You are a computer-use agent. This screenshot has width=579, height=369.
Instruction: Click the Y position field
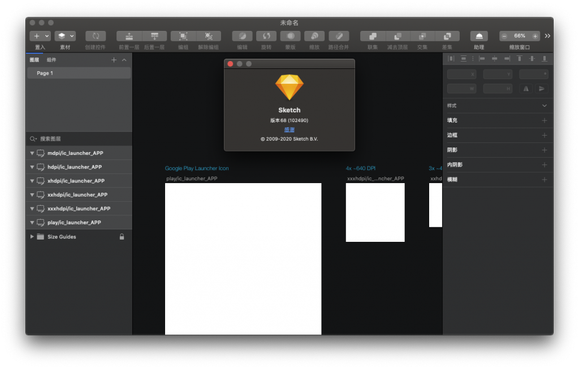point(498,74)
